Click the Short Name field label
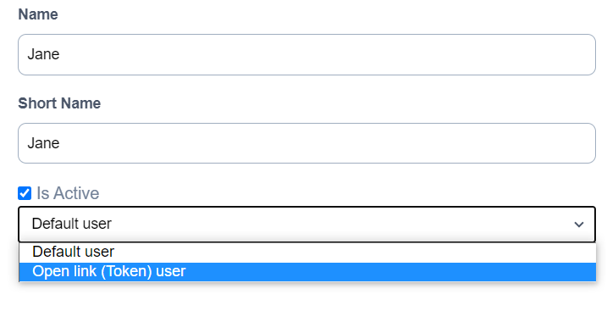Viewport: 607px width, 311px height. pos(59,103)
